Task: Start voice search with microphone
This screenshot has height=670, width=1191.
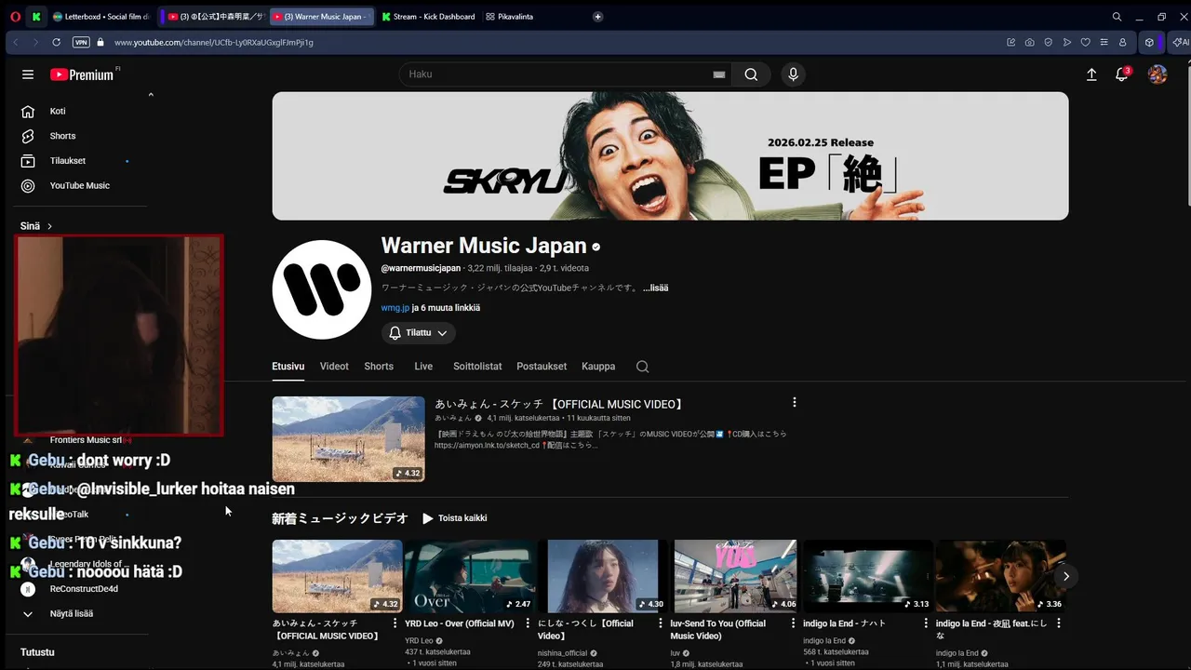Action: [x=793, y=74]
